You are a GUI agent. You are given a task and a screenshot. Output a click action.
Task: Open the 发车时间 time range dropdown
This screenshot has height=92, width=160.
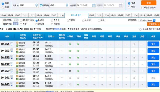click(147, 20)
